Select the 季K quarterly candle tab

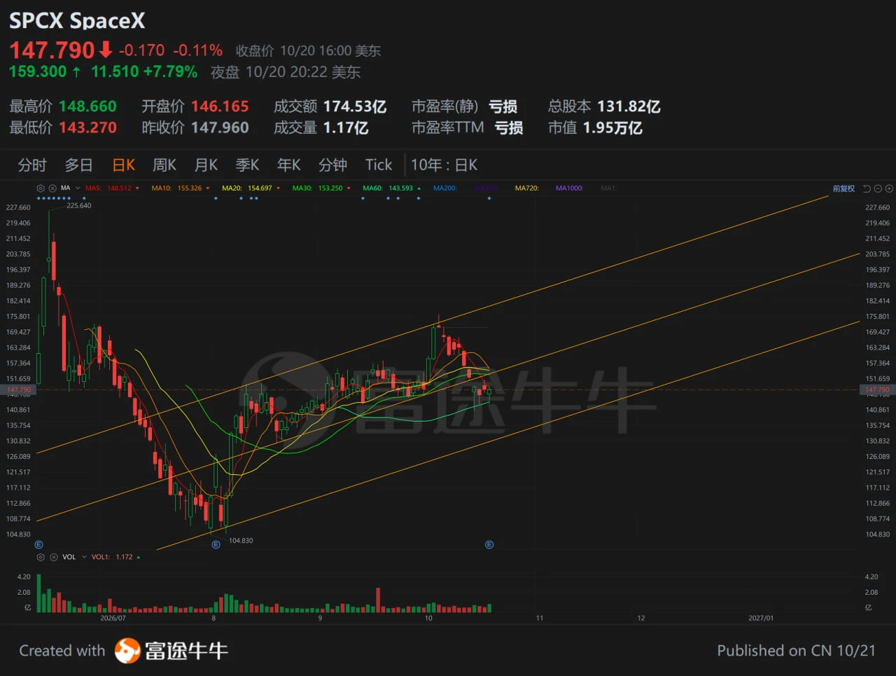(248, 165)
